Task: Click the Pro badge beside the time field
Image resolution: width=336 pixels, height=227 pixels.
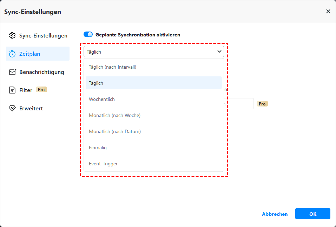Action: pos(262,104)
